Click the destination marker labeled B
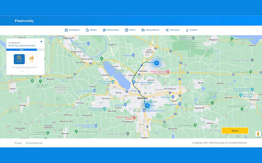 [x=157, y=63]
